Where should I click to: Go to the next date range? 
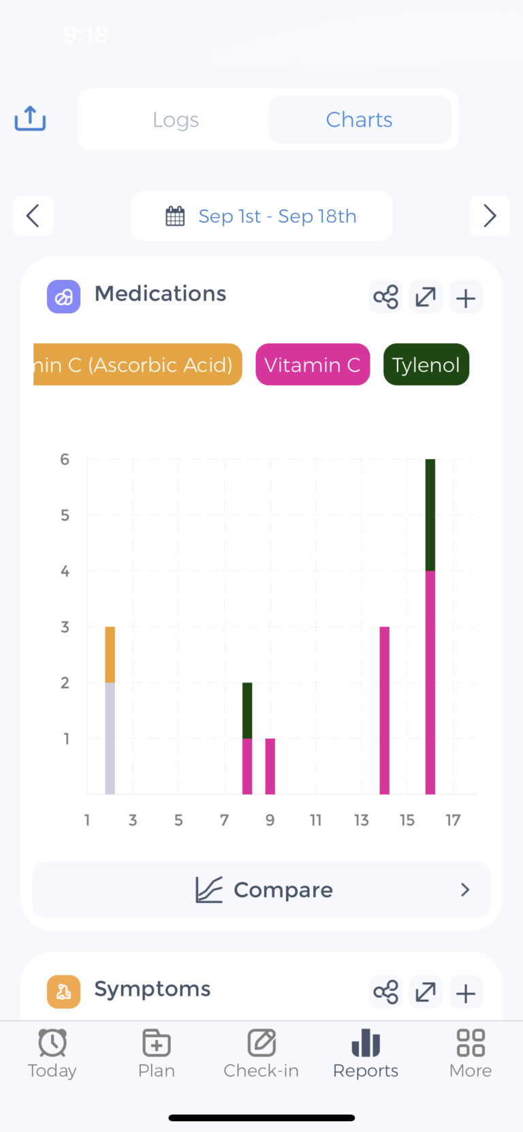pos(490,216)
